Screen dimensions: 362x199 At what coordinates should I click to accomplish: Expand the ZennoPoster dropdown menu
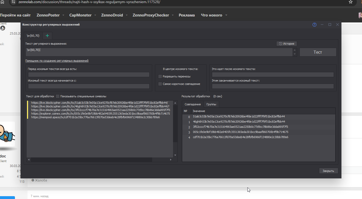(63, 15)
